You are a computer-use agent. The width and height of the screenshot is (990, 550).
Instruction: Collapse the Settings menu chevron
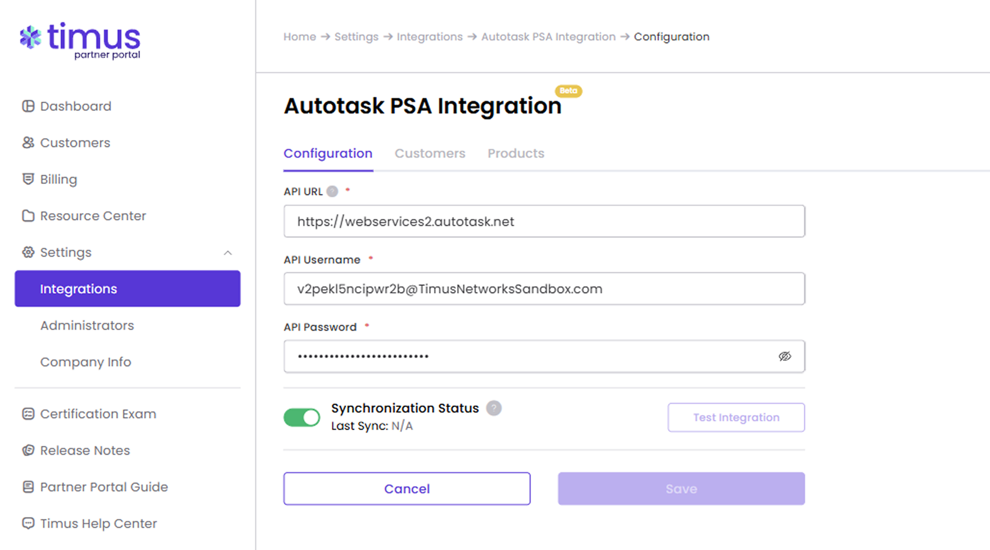(x=228, y=253)
